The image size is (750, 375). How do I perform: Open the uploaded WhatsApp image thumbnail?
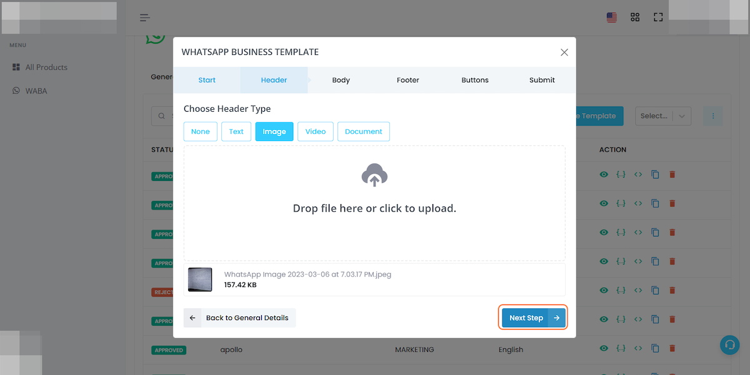[x=200, y=280]
